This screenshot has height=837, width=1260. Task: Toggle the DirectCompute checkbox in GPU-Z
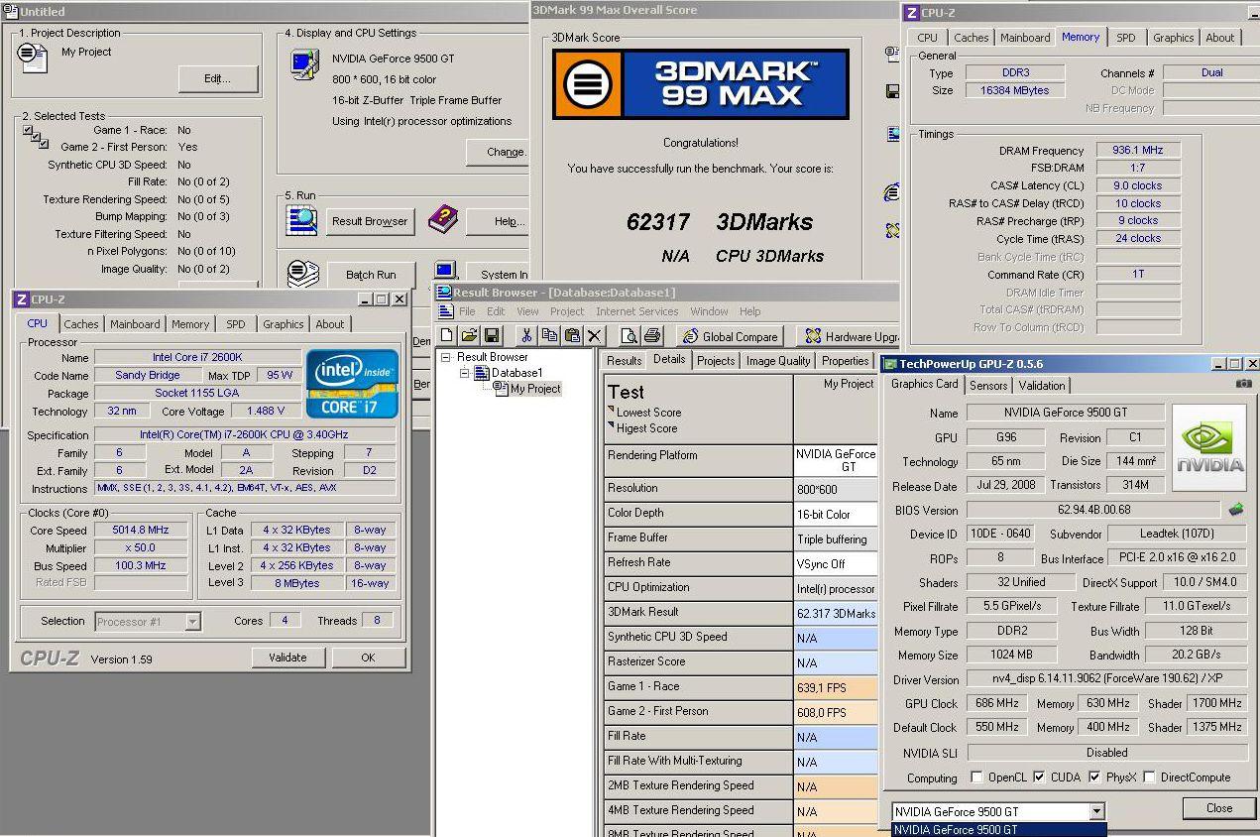(1150, 777)
